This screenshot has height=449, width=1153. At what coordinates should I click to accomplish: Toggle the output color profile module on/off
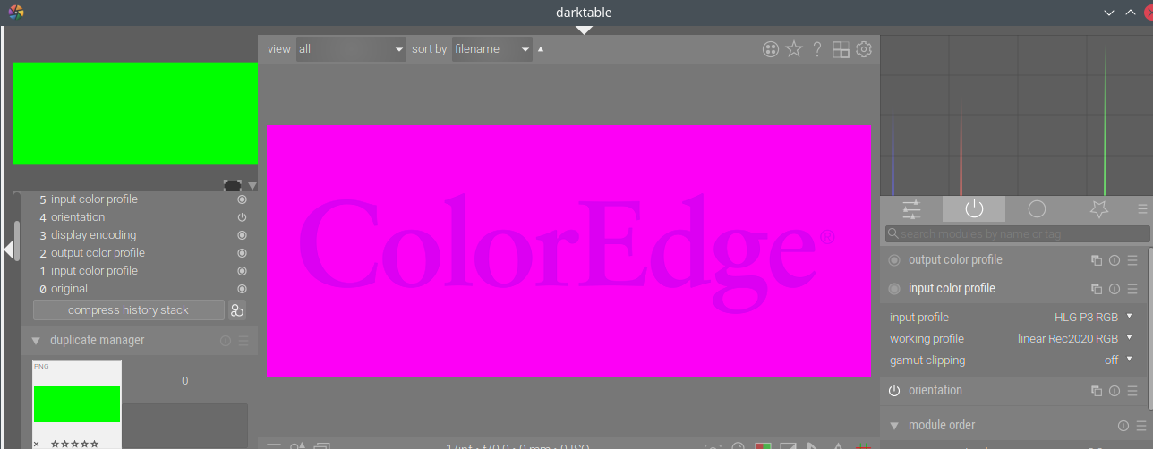(894, 260)
